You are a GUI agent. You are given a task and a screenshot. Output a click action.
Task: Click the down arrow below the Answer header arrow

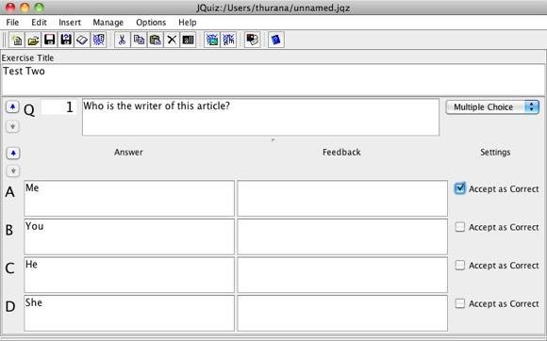pyautogui.click(x=13, y=170)
